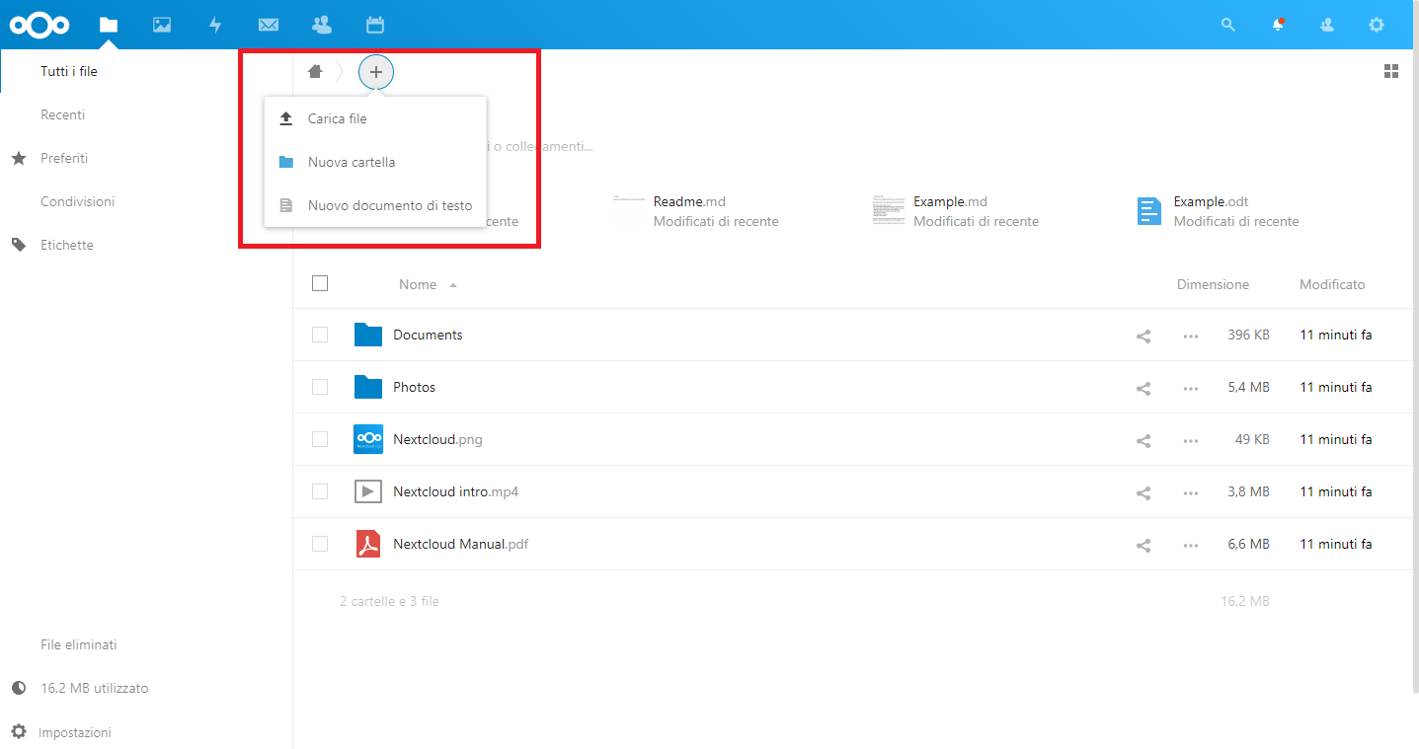
Task: Open the notifications bell icon
Action: click(x=1278, y=25)
